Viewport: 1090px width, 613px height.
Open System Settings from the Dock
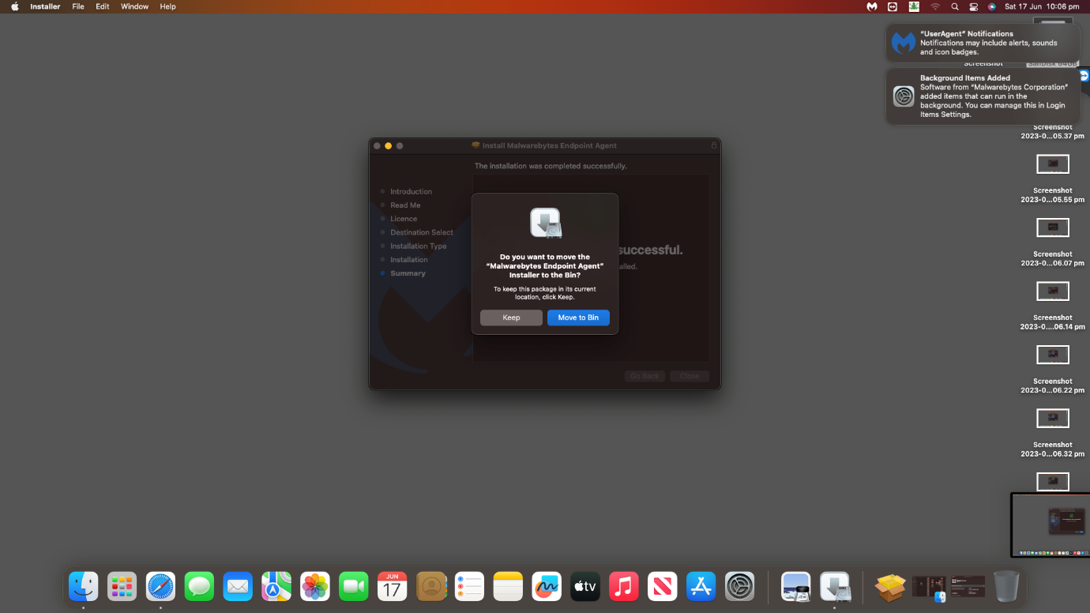click(740, 586)
